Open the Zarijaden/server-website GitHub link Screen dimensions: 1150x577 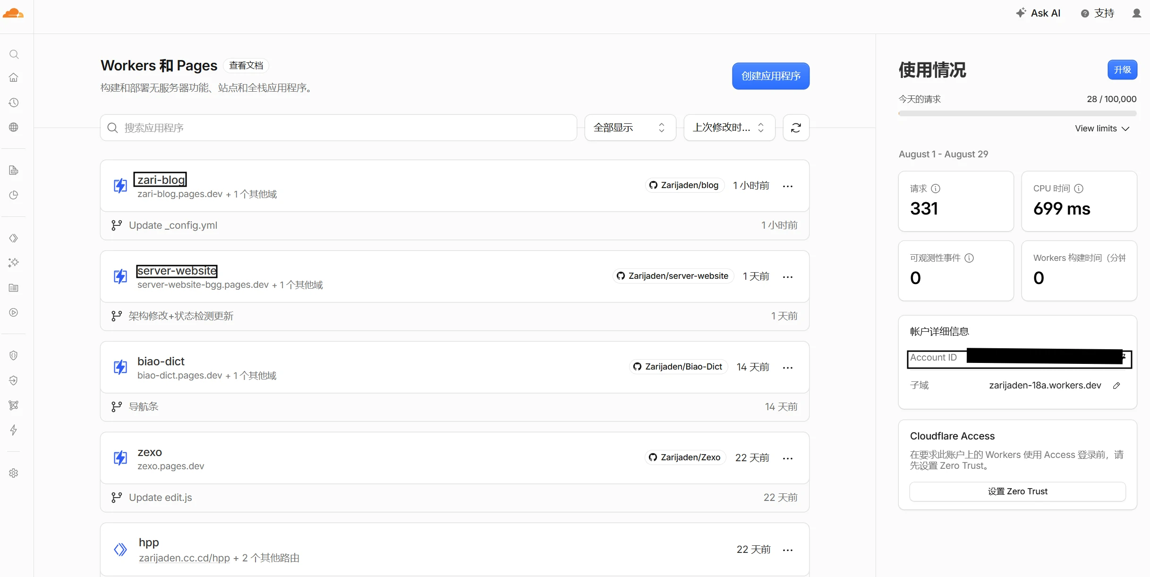tap(673, 276)
